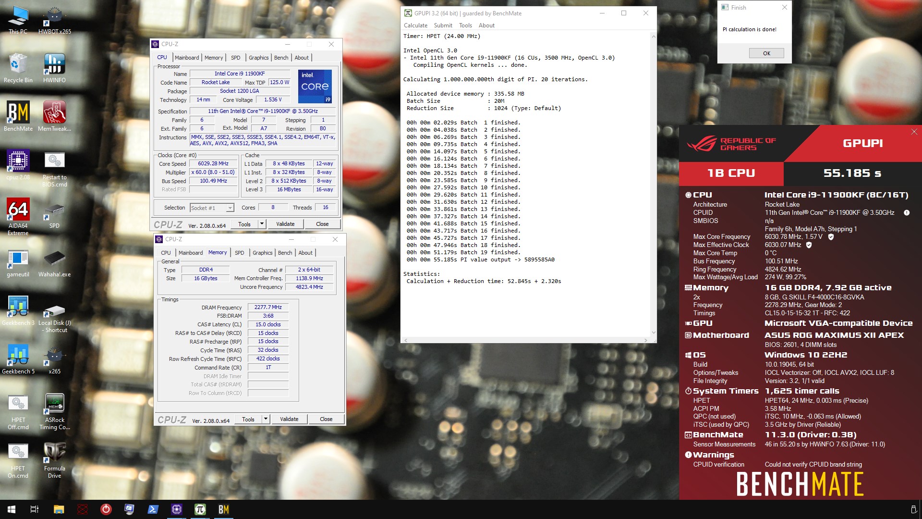Expand Tools dropdown arrow in CPU-Z Memory window
The width and height of the screenshot is (922, 519).
point(266,419)
